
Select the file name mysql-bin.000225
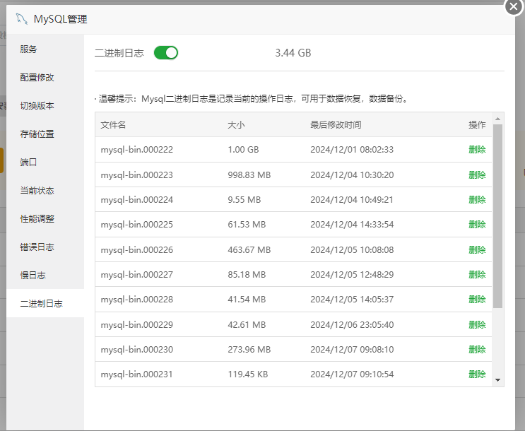pos(137,225)
